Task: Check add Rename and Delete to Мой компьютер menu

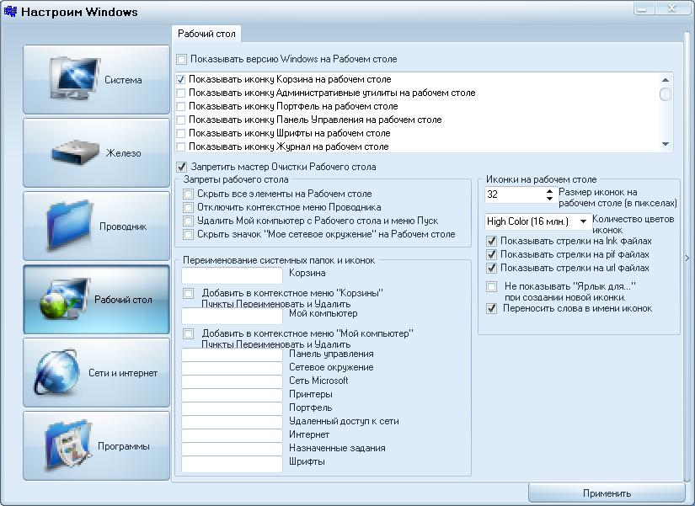Action: (189, 333)
